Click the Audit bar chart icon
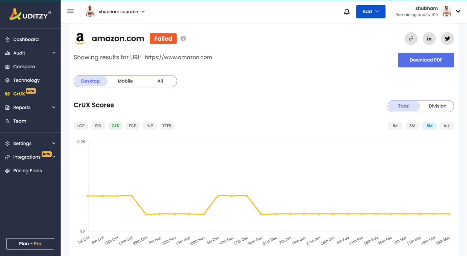 [x=8, y=53]
